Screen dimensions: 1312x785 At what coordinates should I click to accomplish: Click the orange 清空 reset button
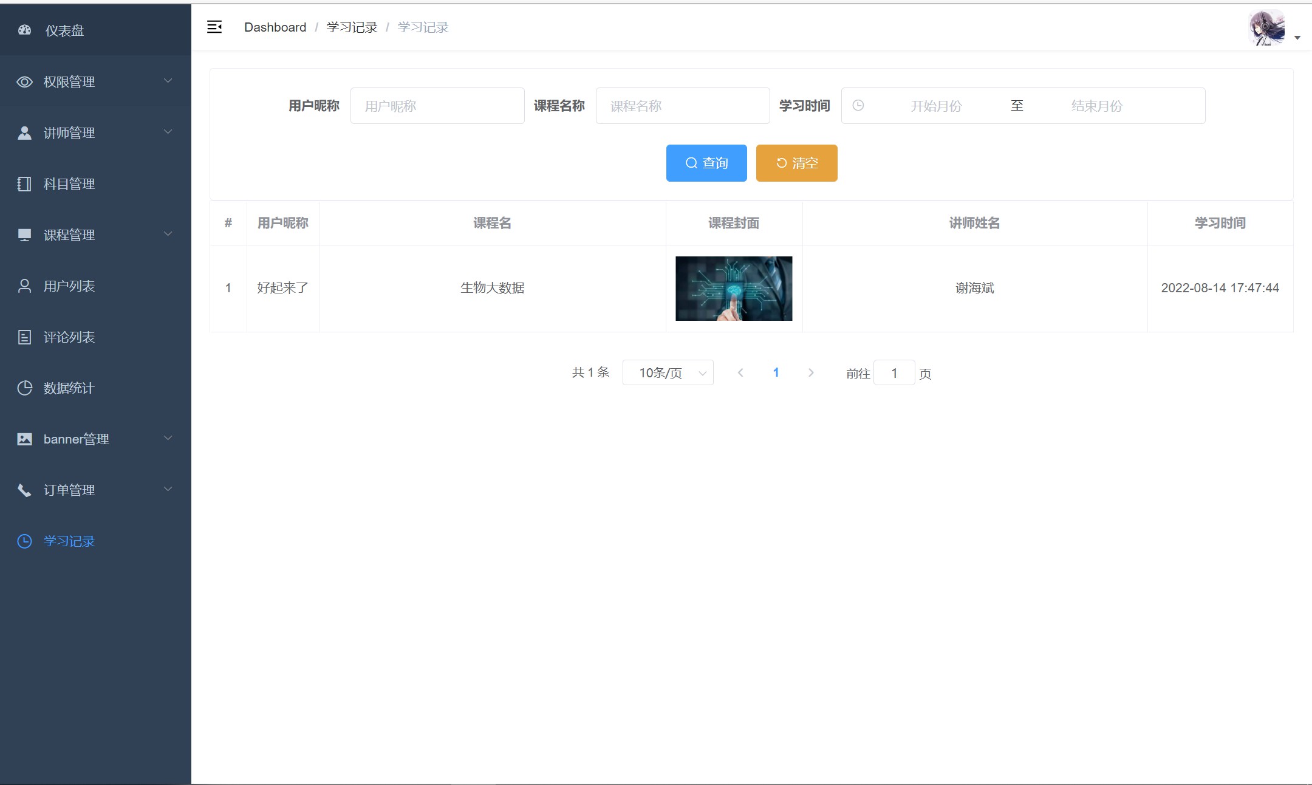click(x=796, y=163)
